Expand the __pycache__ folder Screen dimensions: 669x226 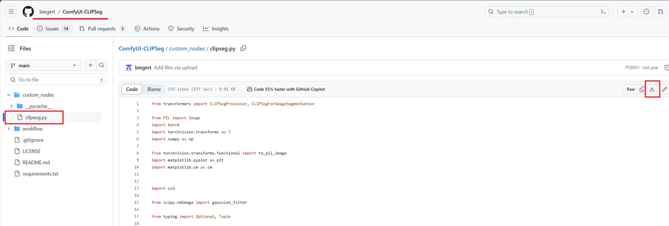click(x=12, y=107)
